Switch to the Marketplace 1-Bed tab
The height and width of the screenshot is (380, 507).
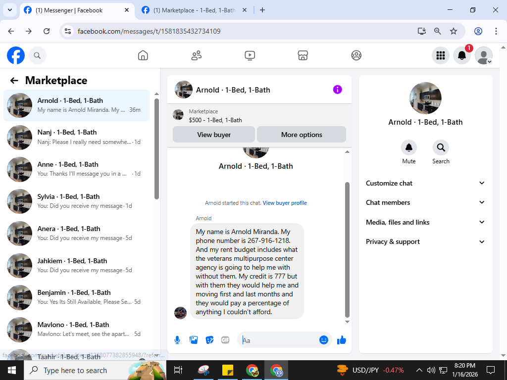point(195,10)
